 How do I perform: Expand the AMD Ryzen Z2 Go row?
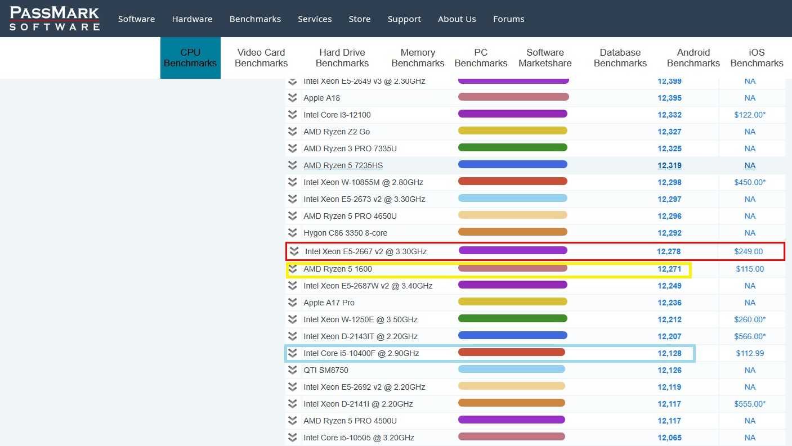[x=292, y=132]
